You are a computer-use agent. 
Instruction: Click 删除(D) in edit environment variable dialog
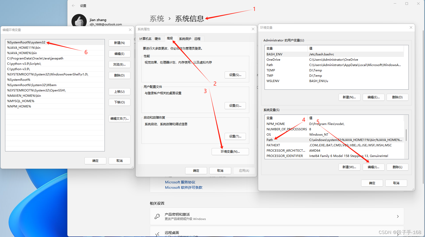click(120, 75)
